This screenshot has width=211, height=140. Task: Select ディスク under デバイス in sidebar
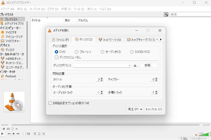click(12, 50)
